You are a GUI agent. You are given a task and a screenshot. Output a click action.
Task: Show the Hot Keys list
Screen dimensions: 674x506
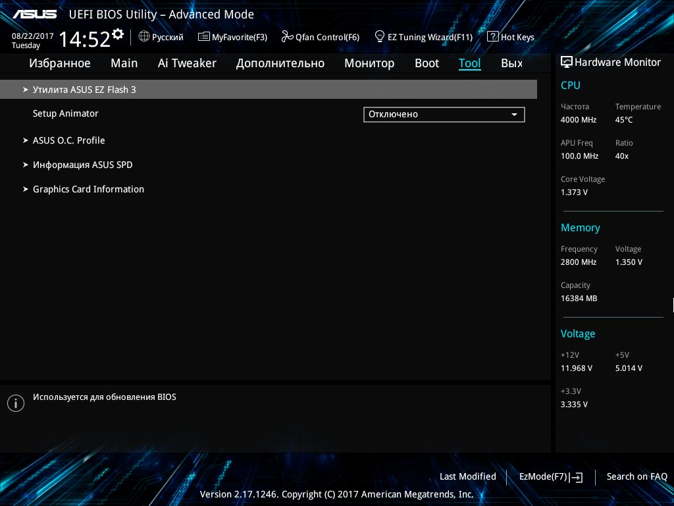pos(511,37)
